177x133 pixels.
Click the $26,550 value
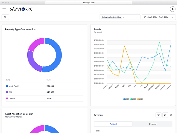pos(50,86)
